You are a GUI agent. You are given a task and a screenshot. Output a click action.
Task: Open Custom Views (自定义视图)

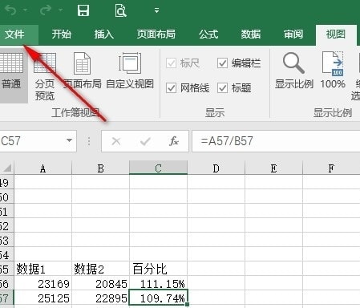[x=130, y=71]
